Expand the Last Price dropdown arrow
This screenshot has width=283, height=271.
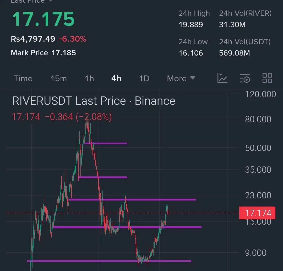(51, 1)
